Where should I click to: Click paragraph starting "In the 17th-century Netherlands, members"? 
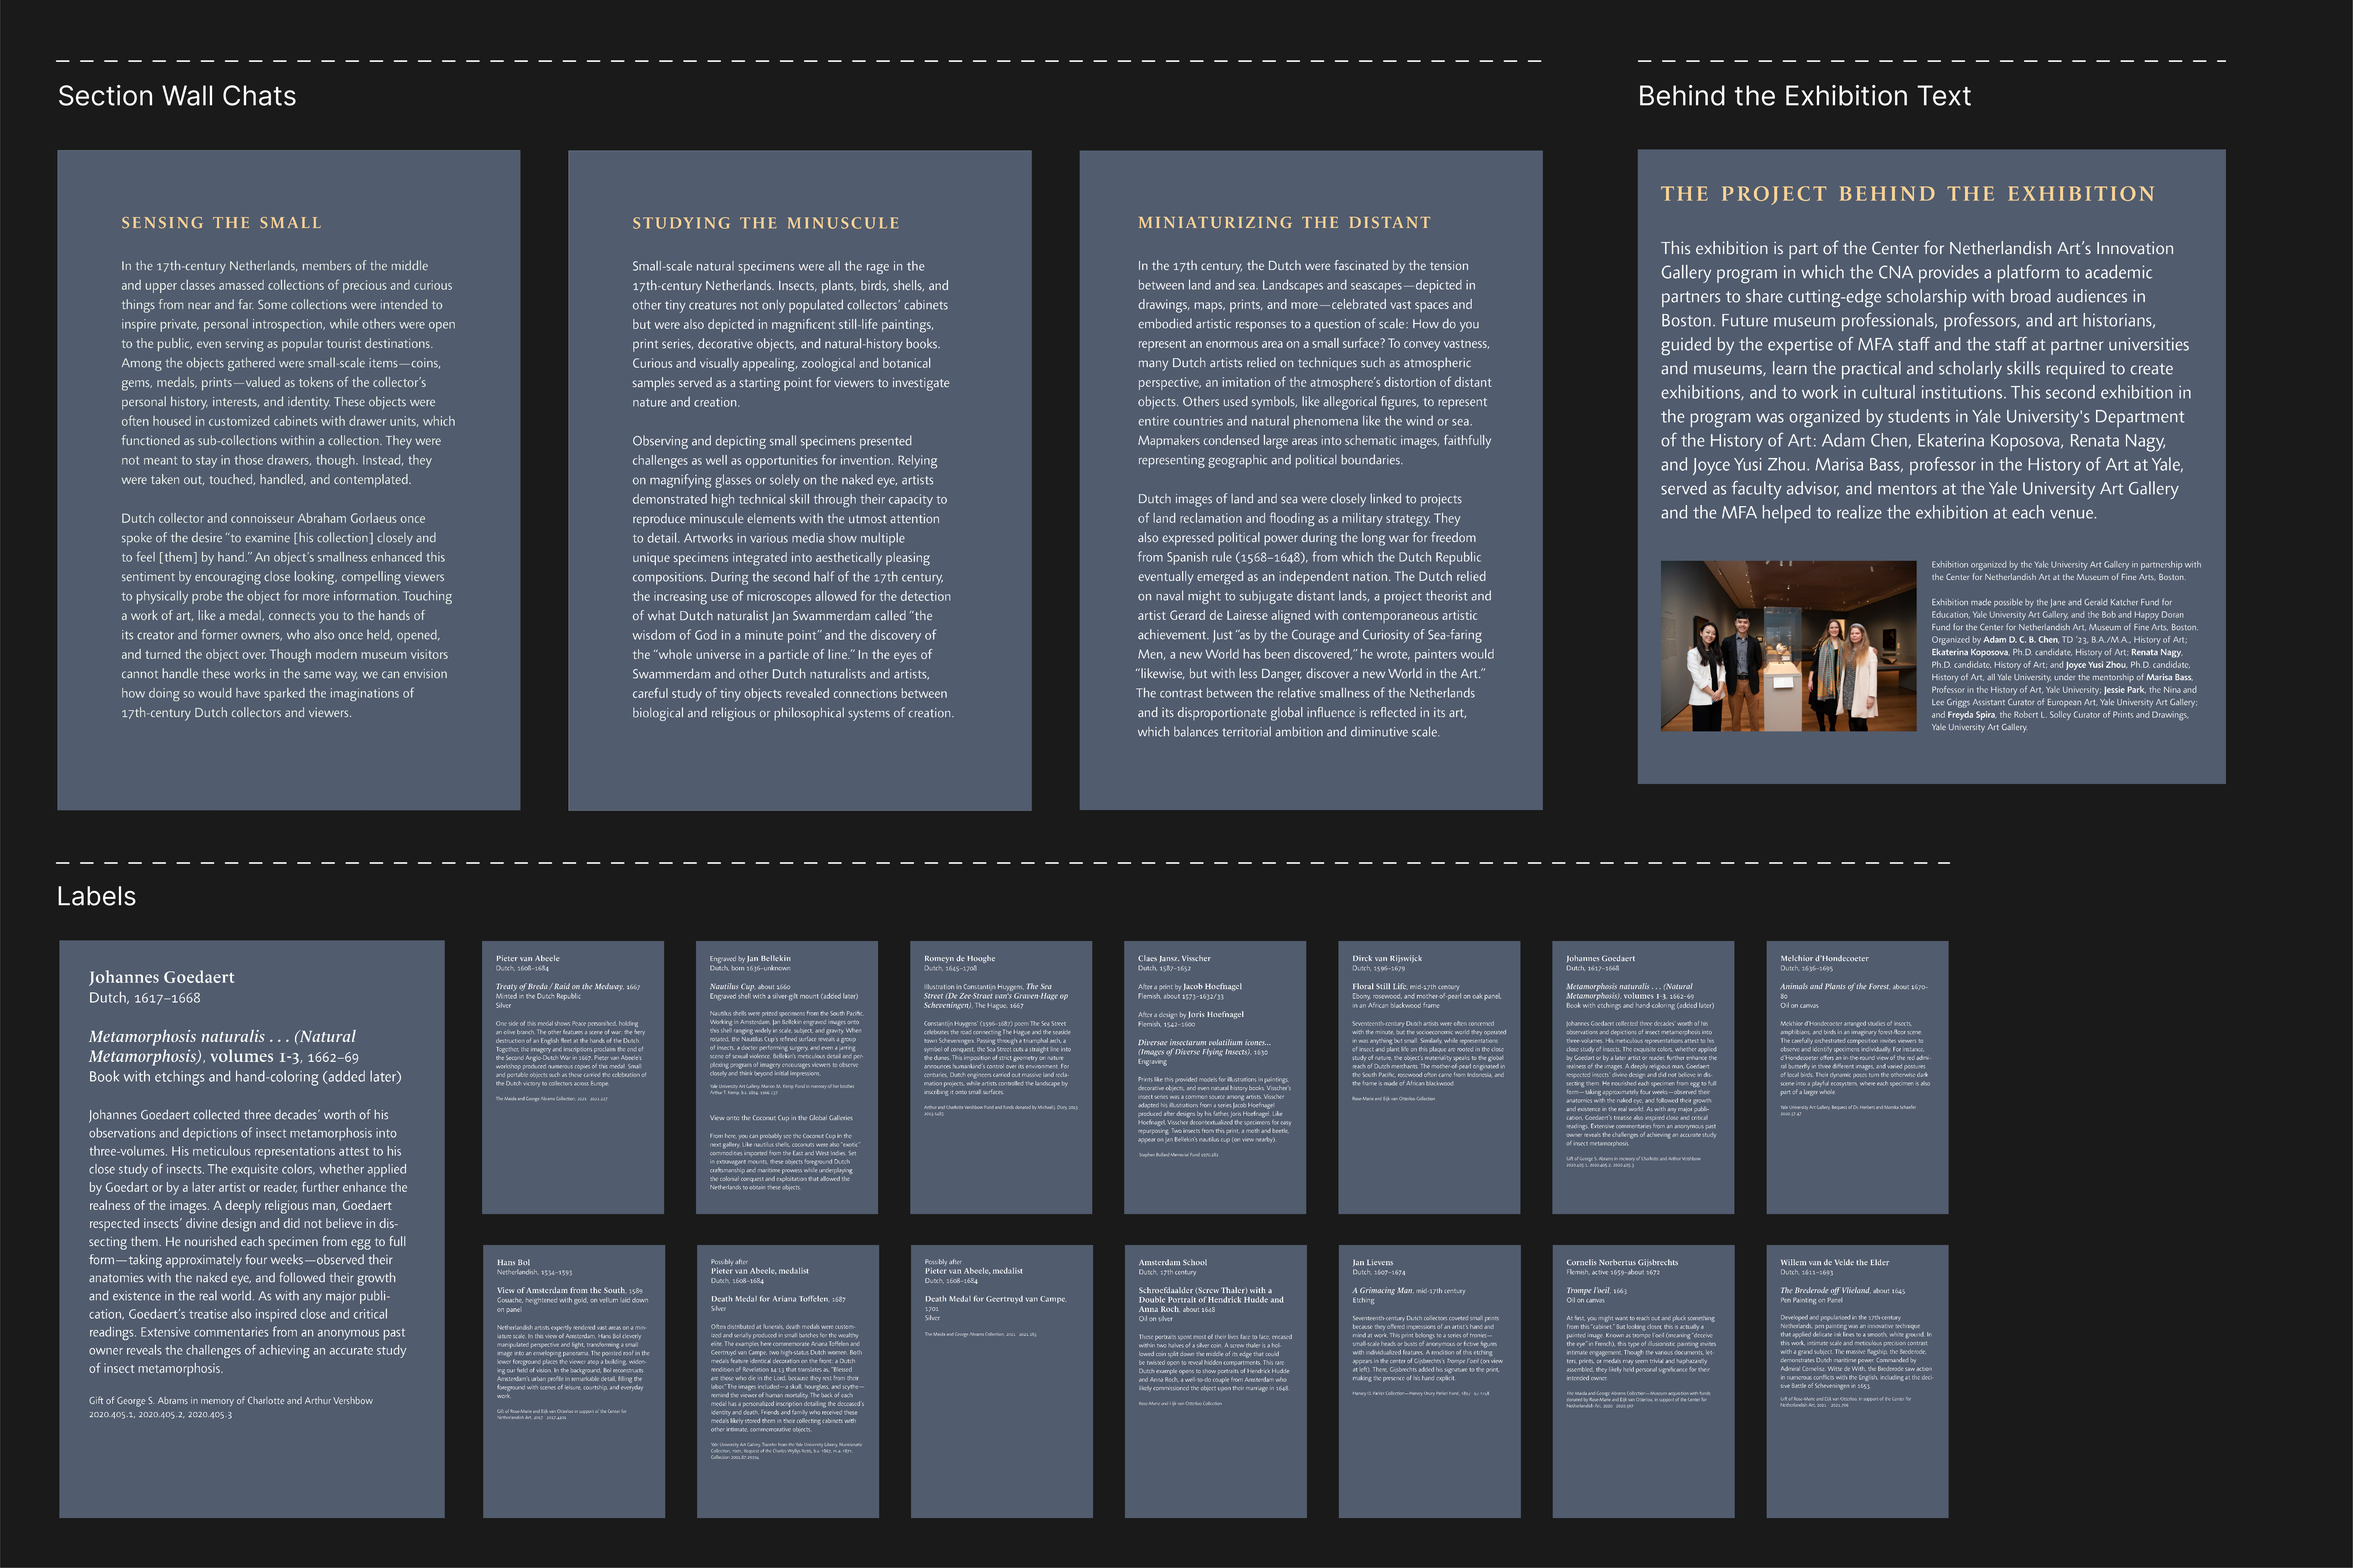pyautogui.click(x=288, y=373)
